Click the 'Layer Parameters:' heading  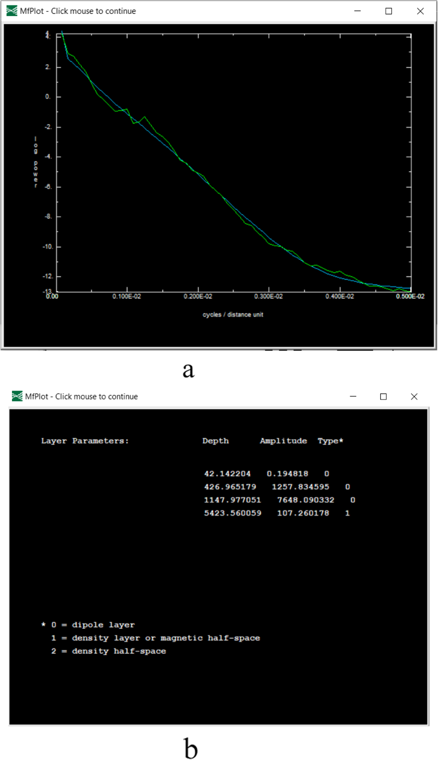(85, 440)
